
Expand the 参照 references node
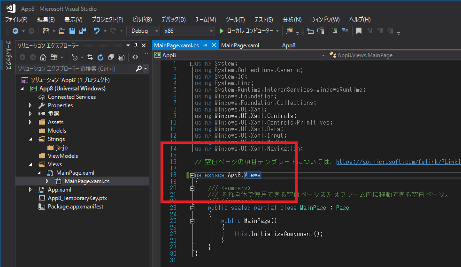tap(31, 113)
